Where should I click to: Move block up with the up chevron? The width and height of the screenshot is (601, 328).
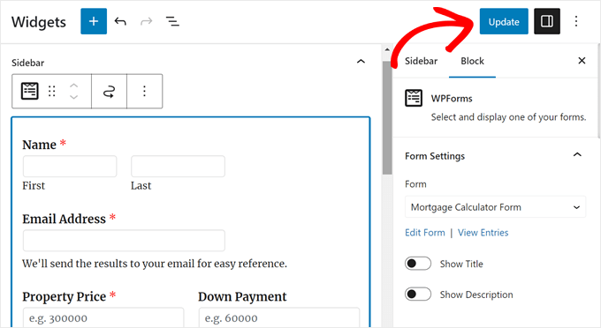(x=74, y=86)
